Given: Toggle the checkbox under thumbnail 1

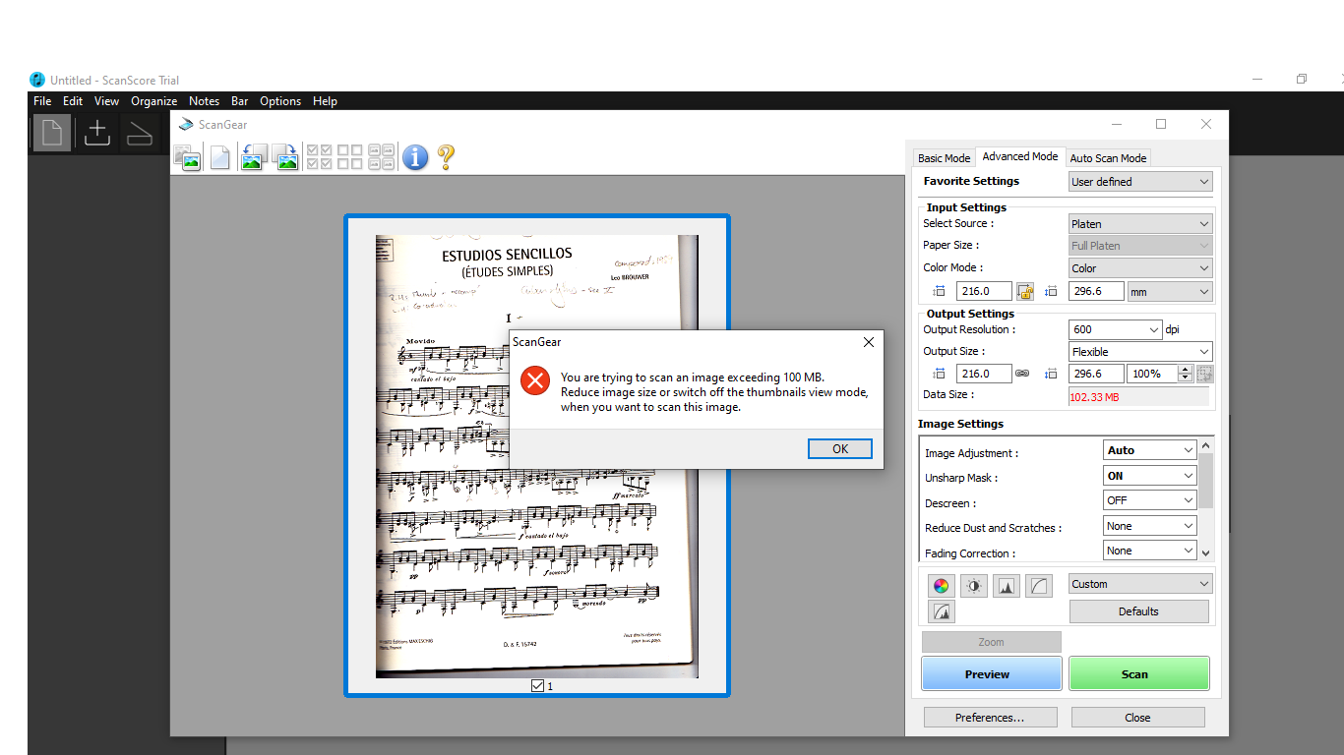Looking at the screenshot, I should 537,685.
